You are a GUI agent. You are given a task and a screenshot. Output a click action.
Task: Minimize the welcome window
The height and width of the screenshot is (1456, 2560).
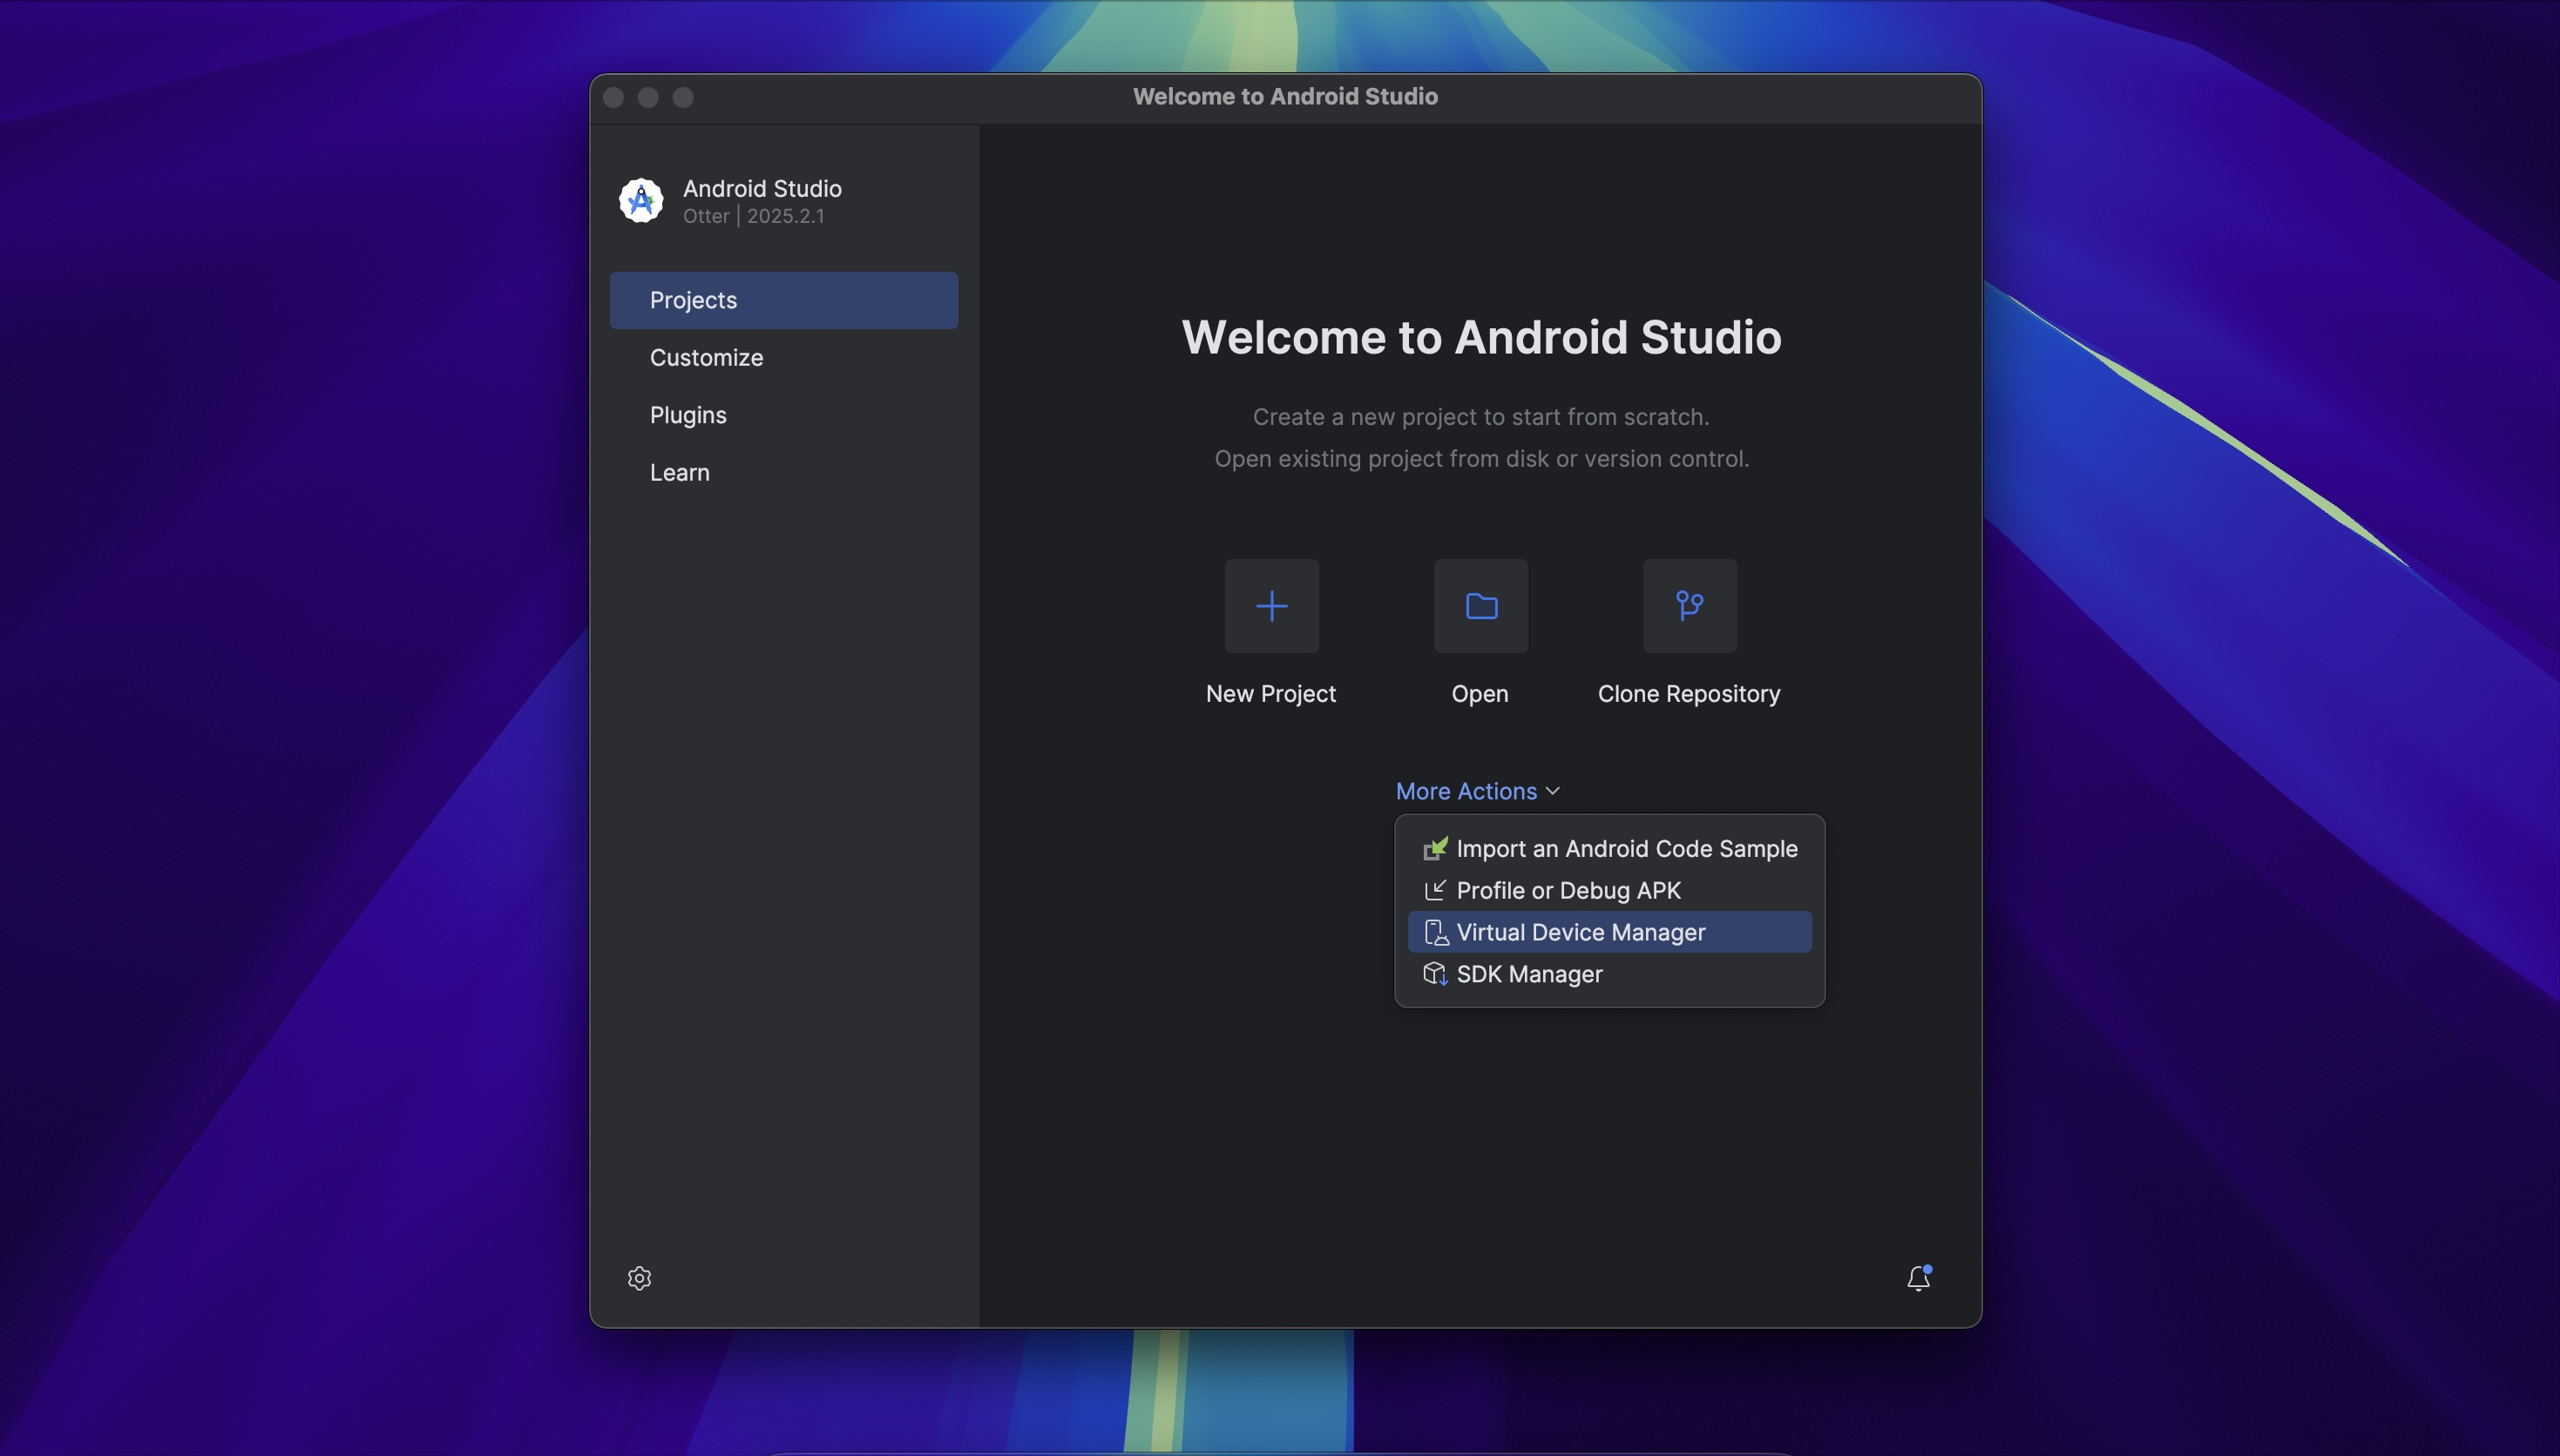(x=648, y=97)
